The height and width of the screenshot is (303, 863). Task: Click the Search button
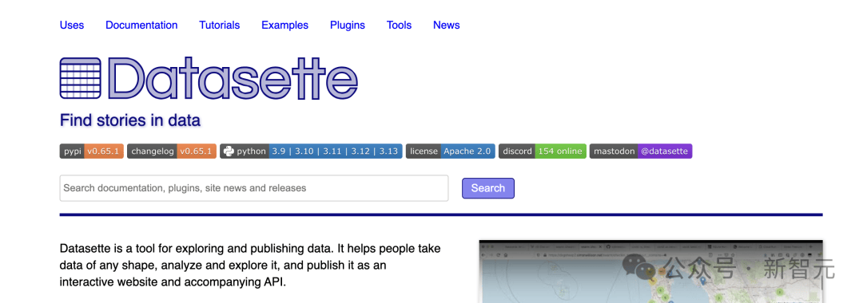pos(488,188)
